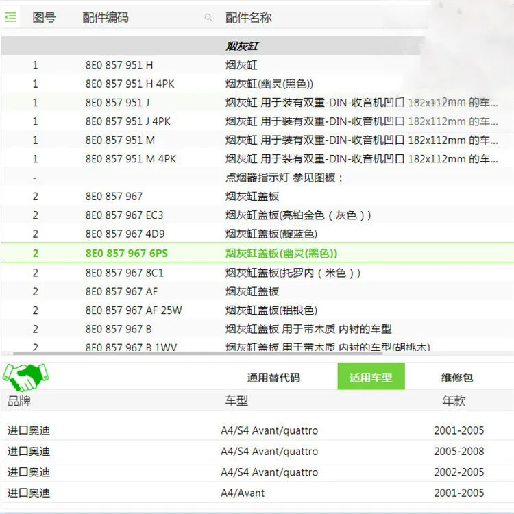Select part code 8E0 857 967 AF
514x514 pixels.
121,291
